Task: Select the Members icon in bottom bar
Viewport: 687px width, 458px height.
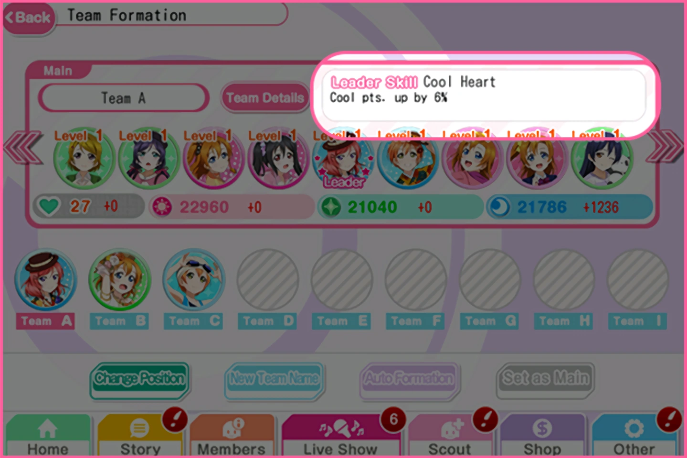Action: click(232, 435)
